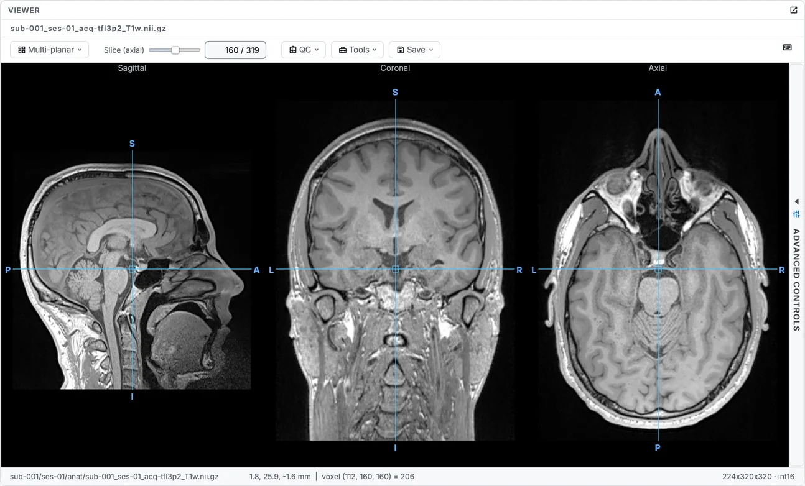Screen dimensions: 805x486
Task: Click the A marker in the axial view
Action: pos(658,93)
